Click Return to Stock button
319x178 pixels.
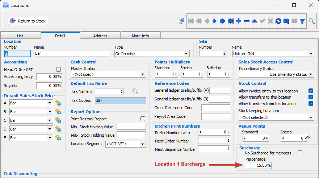[28, 21]
